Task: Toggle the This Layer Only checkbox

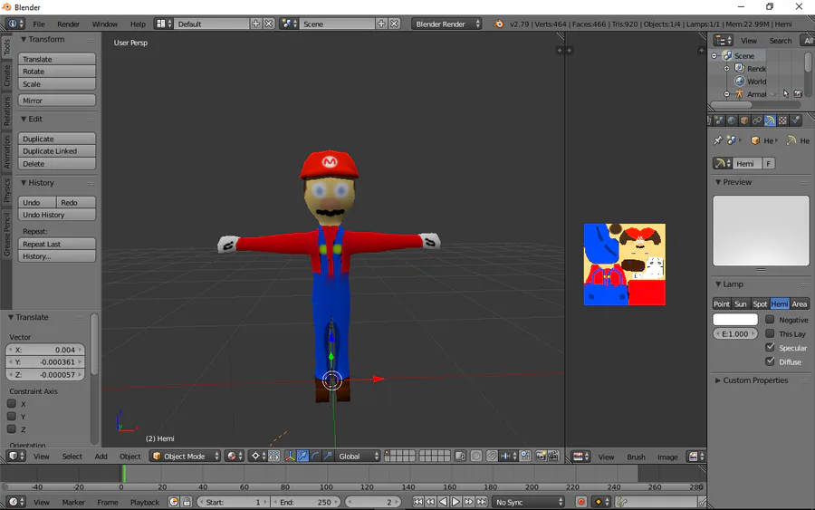Action: (x=770, y=333)
